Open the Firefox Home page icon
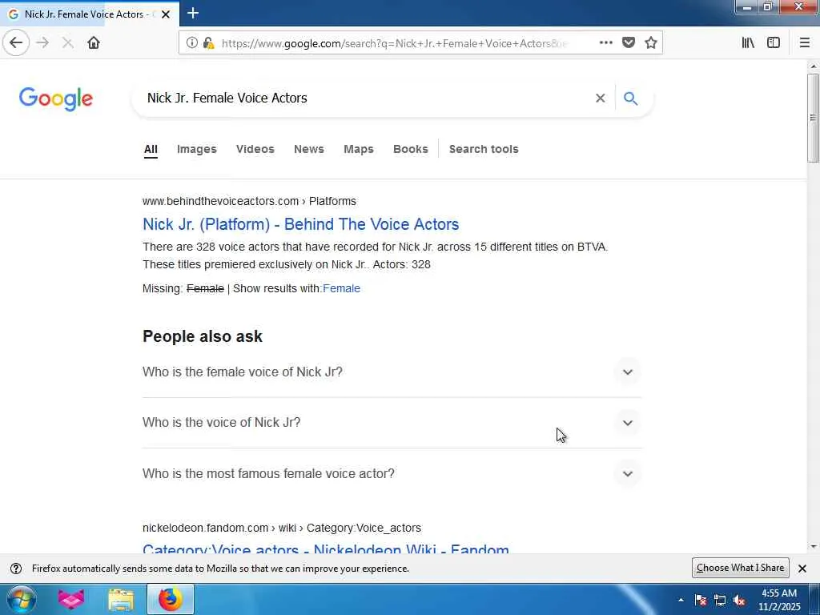 (x=94, y=43)
